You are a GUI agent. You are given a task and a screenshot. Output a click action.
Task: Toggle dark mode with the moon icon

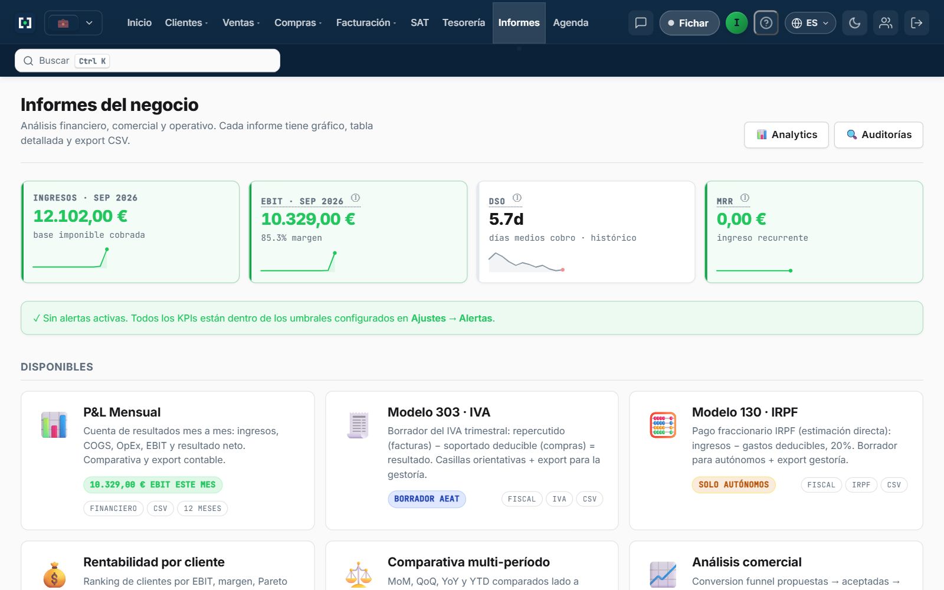(854, 23)
